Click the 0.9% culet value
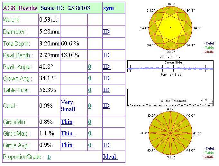 pyautogui.click(x=46, y=106)
